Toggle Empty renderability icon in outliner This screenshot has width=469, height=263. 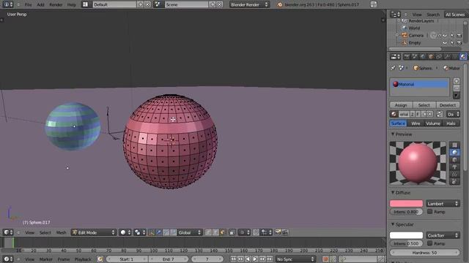pyautogui.click(x=459, y=43)
